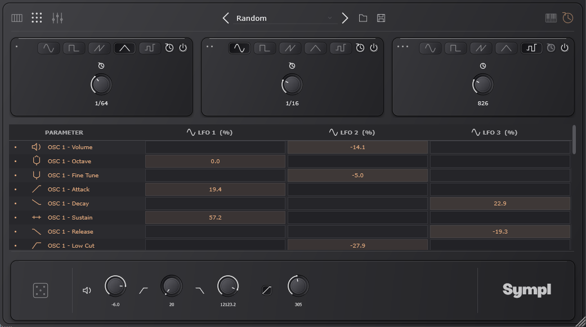Adjust the low cut knob at 20

point(172,286)
